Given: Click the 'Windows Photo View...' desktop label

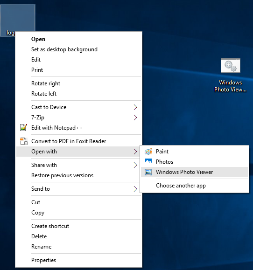Looking at the screenshot, I should pyautogui.click(x=231, y=86).
